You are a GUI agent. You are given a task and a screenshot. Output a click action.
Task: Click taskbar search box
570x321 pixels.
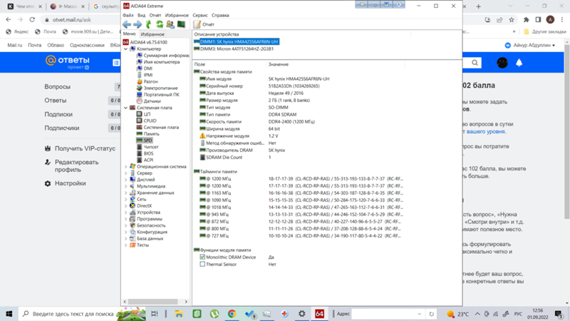coord(82,314)
